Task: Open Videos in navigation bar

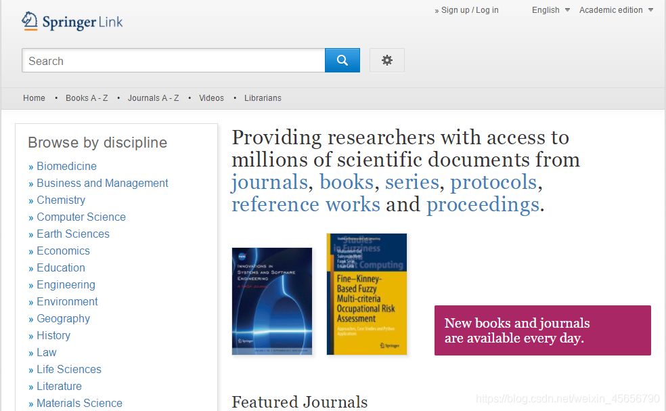Action: (212, 98)
